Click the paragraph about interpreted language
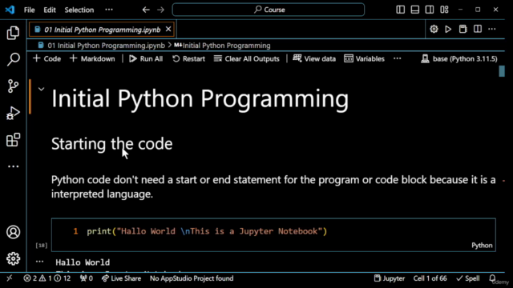 click(273, 186)
